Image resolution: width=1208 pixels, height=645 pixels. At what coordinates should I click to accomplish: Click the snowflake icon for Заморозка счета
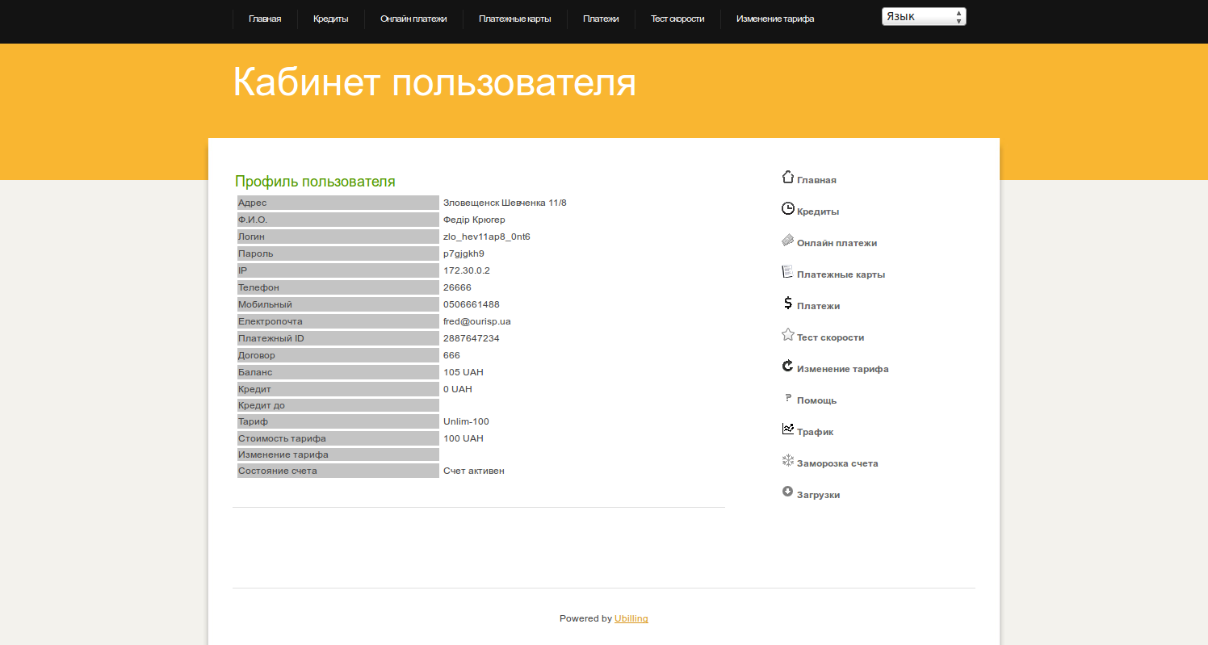788,460
